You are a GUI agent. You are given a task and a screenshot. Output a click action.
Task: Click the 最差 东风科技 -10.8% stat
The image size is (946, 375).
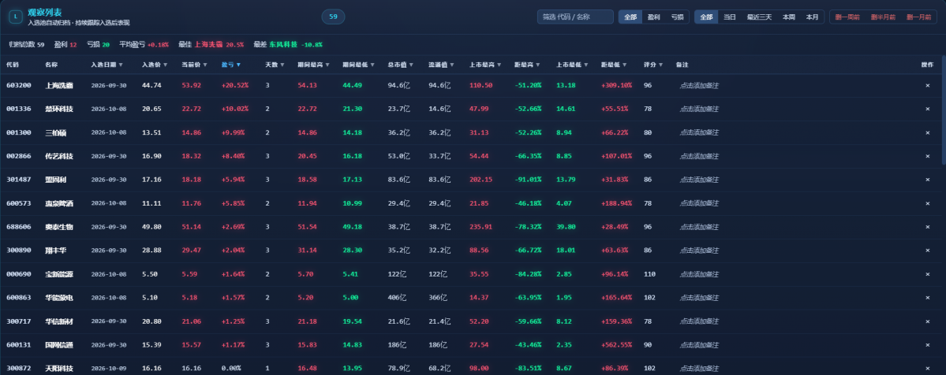point(288,45)
